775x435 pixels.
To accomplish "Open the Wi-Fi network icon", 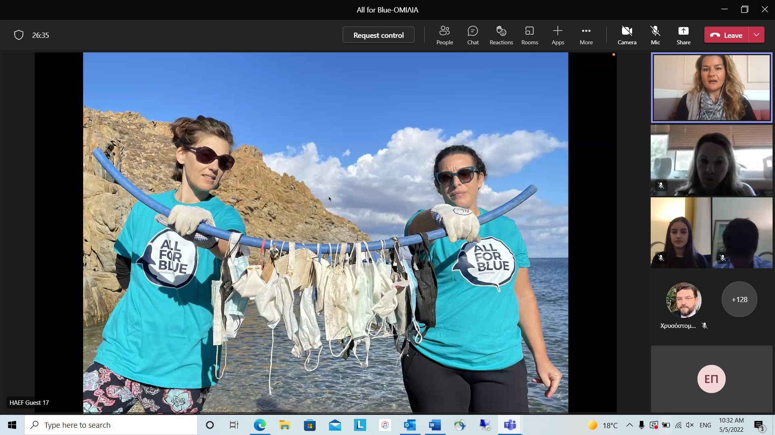I will [x=679, y=425].
